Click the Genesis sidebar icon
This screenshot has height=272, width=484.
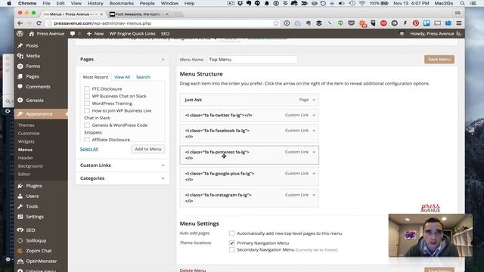click(x=20, y=100)
